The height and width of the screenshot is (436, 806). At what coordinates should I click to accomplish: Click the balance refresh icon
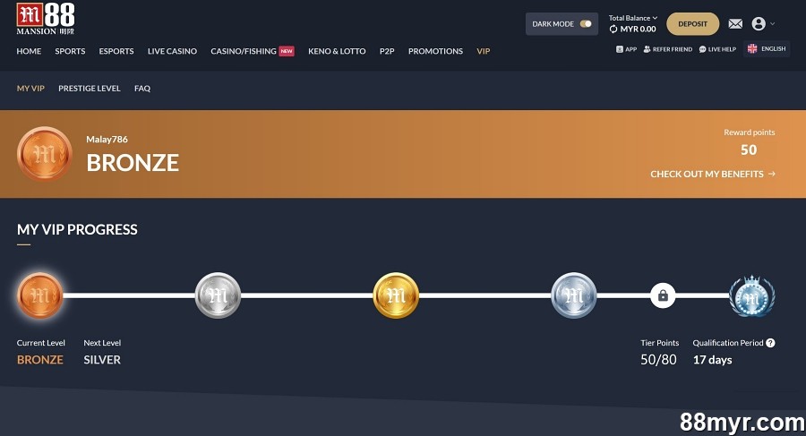tap(613, 30)
